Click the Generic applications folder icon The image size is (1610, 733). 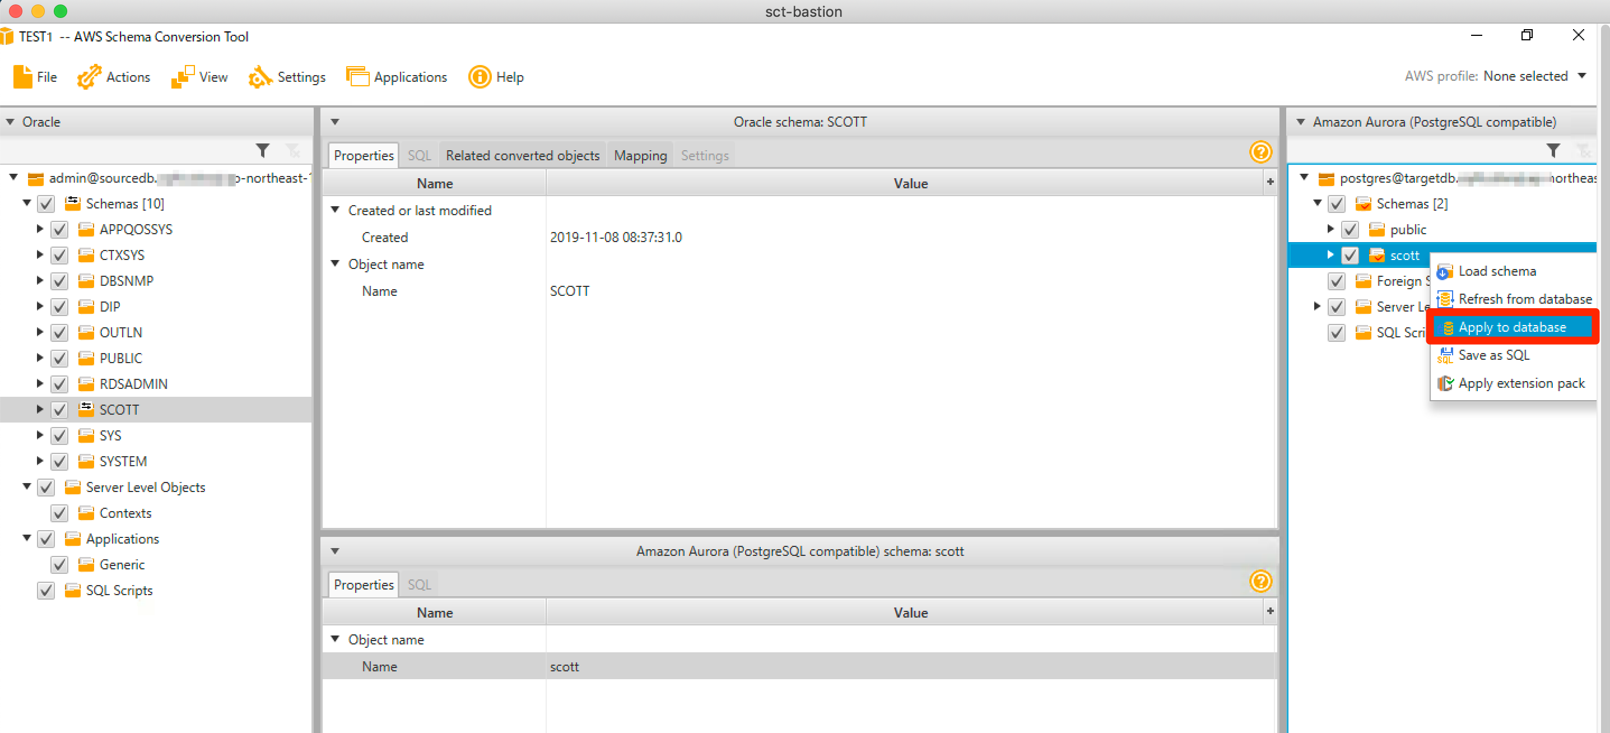(86, 564)
